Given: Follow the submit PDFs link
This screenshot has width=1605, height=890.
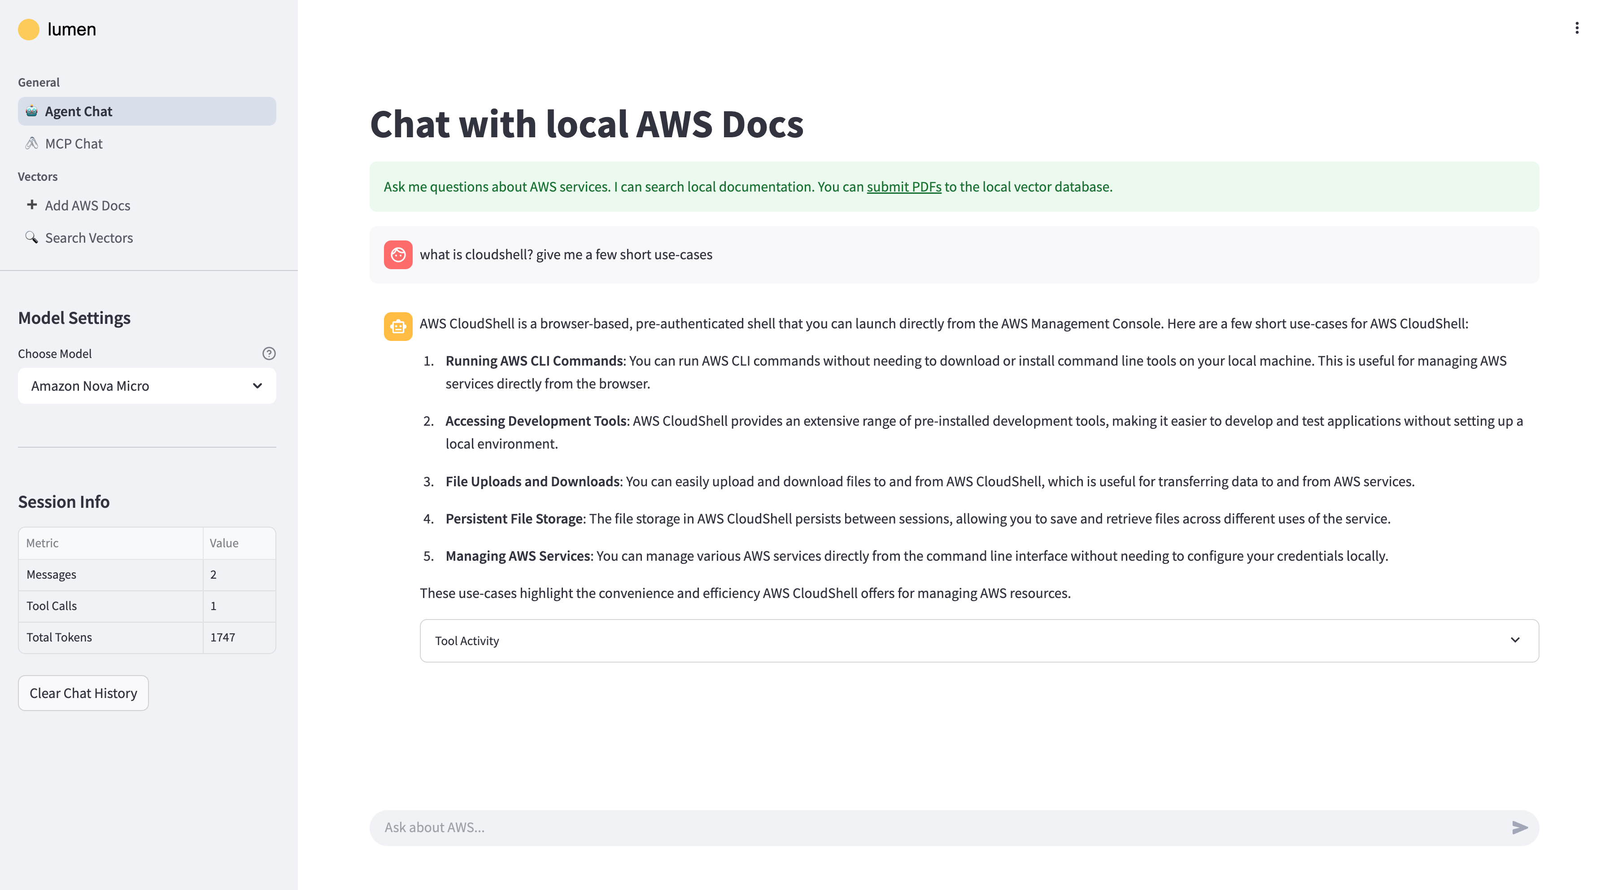Looking at the screenshot, I should 904,186.
